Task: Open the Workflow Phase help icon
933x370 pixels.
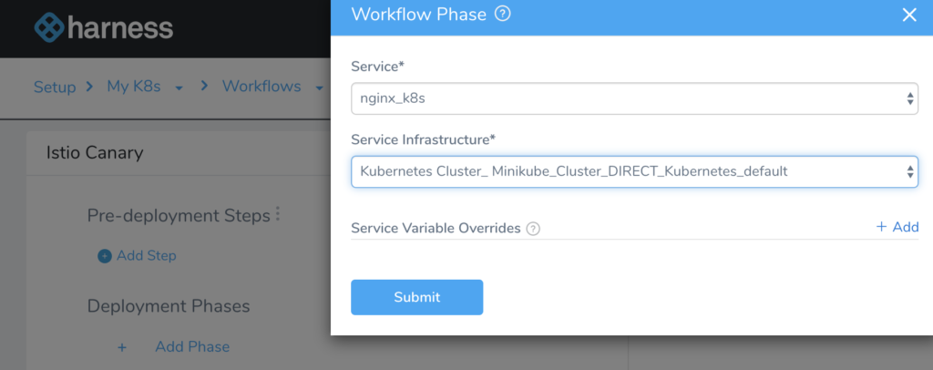Action: pos(503,14)
